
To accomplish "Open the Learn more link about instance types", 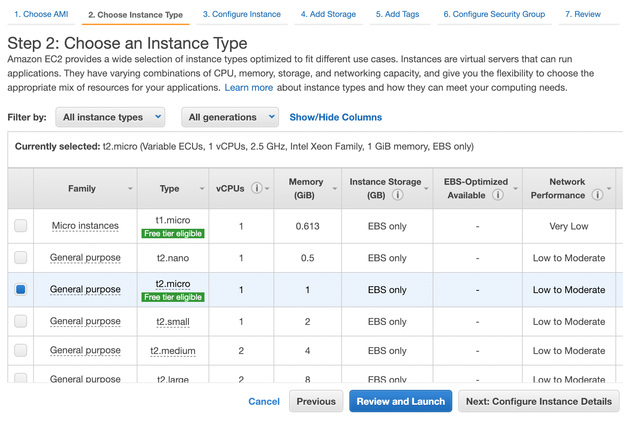I will [249, 87].
